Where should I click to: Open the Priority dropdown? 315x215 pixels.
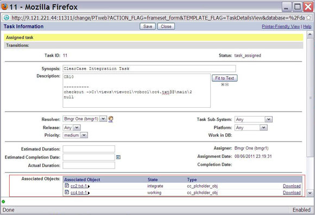[75, 136]
